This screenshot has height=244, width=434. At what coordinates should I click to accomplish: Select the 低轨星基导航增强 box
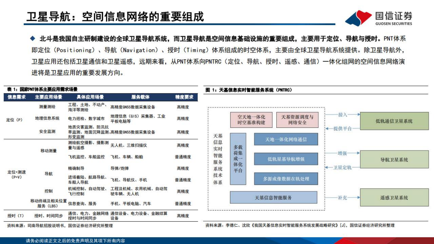click(x=286, y=159)
